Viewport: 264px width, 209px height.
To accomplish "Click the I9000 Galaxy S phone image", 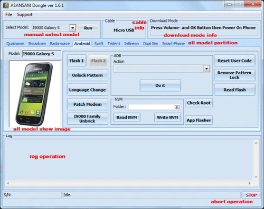I will tap(35, 94).
